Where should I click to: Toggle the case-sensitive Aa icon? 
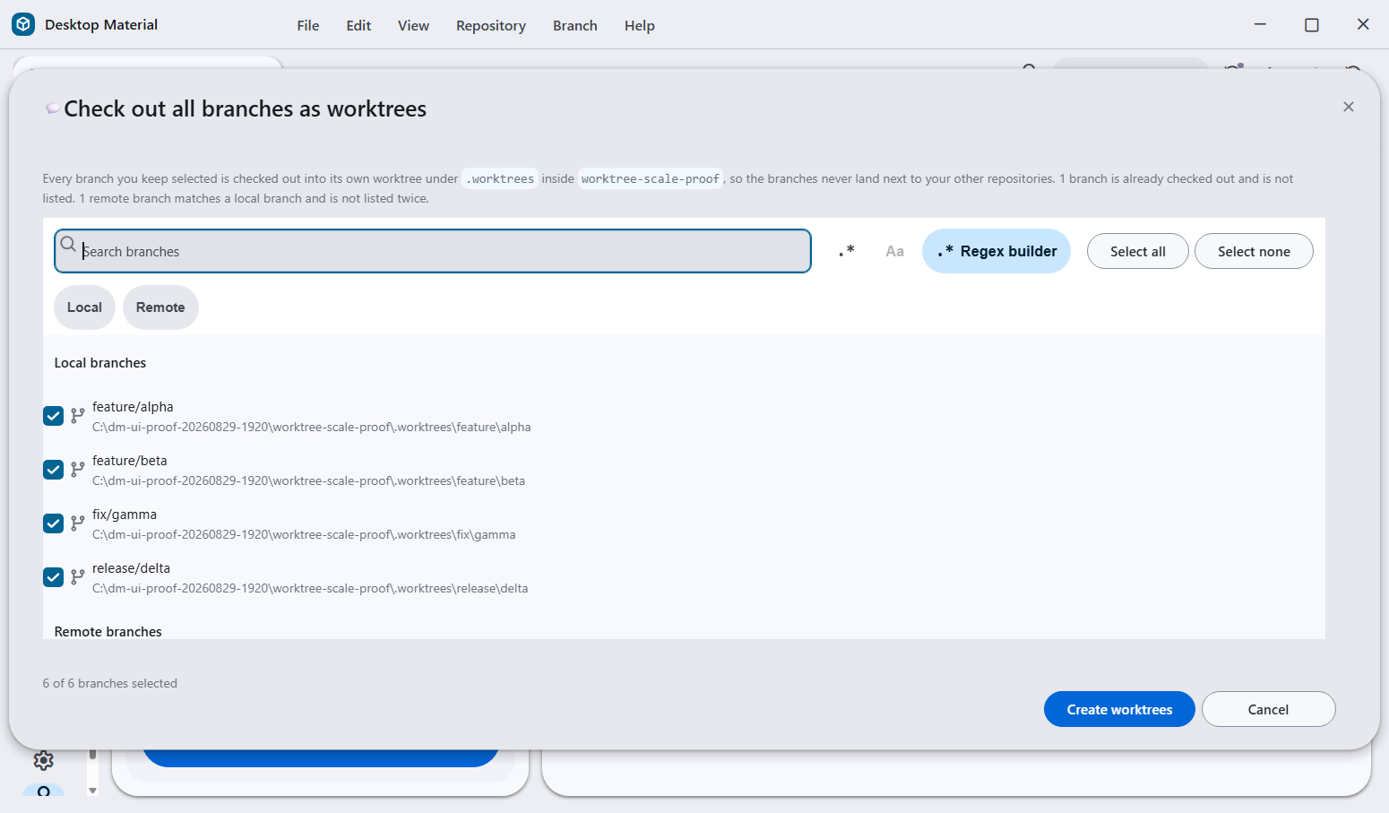pyautogui.click(x=894, y=251)
